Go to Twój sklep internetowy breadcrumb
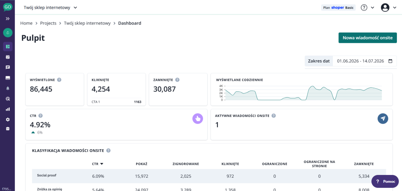The height and width of the screenshot is (191, 402). [87, 23]
